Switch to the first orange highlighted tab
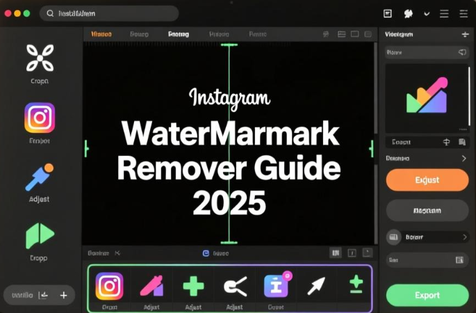476x313 pixels. pyautogui.click(x=101, y=34)
